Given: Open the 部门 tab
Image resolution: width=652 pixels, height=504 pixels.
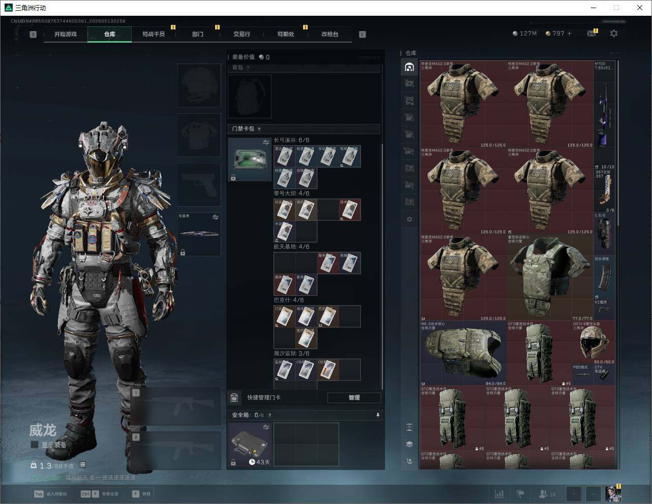Looking at the screenshot, I should (x=198, y=34).
